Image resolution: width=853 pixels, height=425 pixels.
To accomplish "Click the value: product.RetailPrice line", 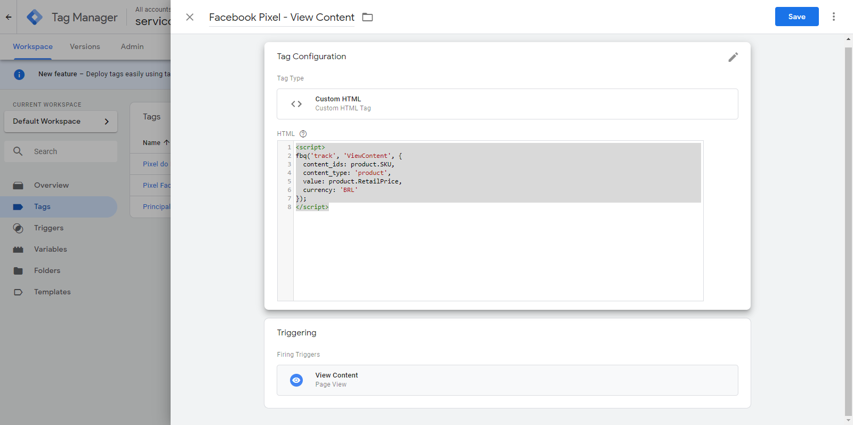I will [x=352, y=181].
